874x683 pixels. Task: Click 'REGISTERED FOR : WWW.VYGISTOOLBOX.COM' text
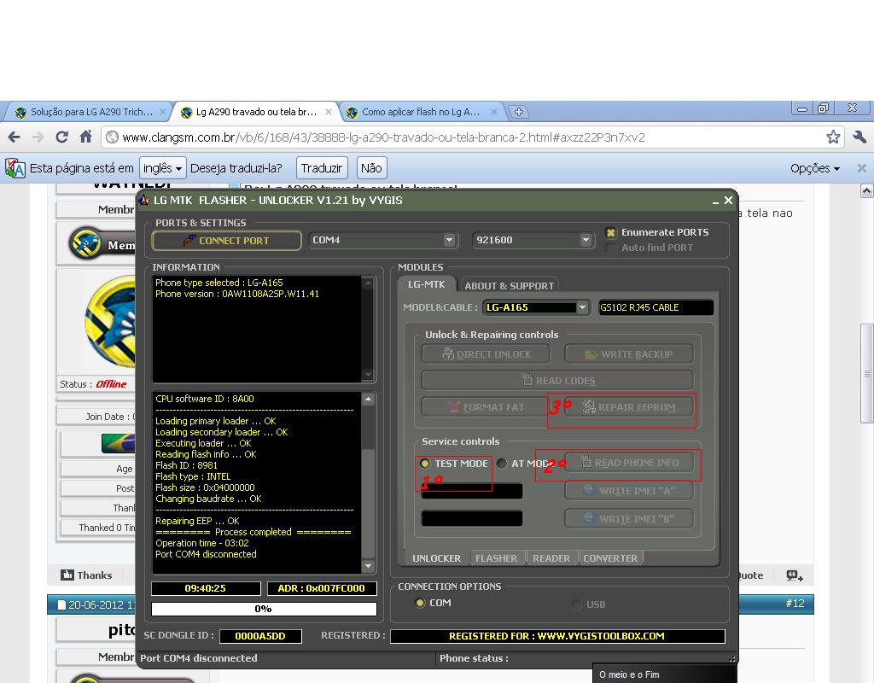[556, 635]
